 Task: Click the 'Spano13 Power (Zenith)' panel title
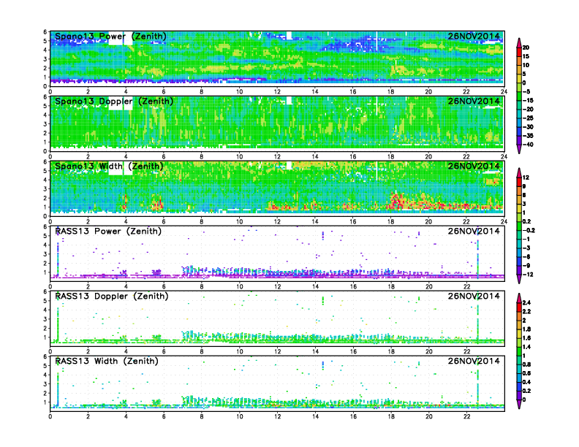110,37
